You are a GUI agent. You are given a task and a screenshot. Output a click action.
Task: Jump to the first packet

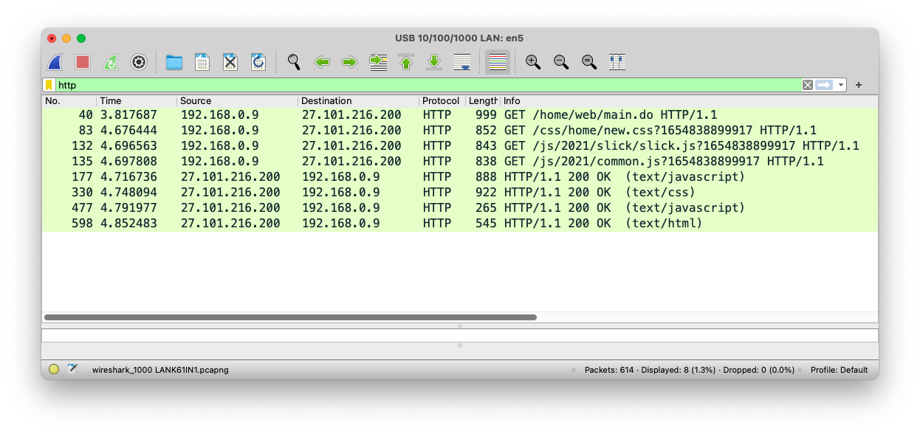click(x=406, y=62)
